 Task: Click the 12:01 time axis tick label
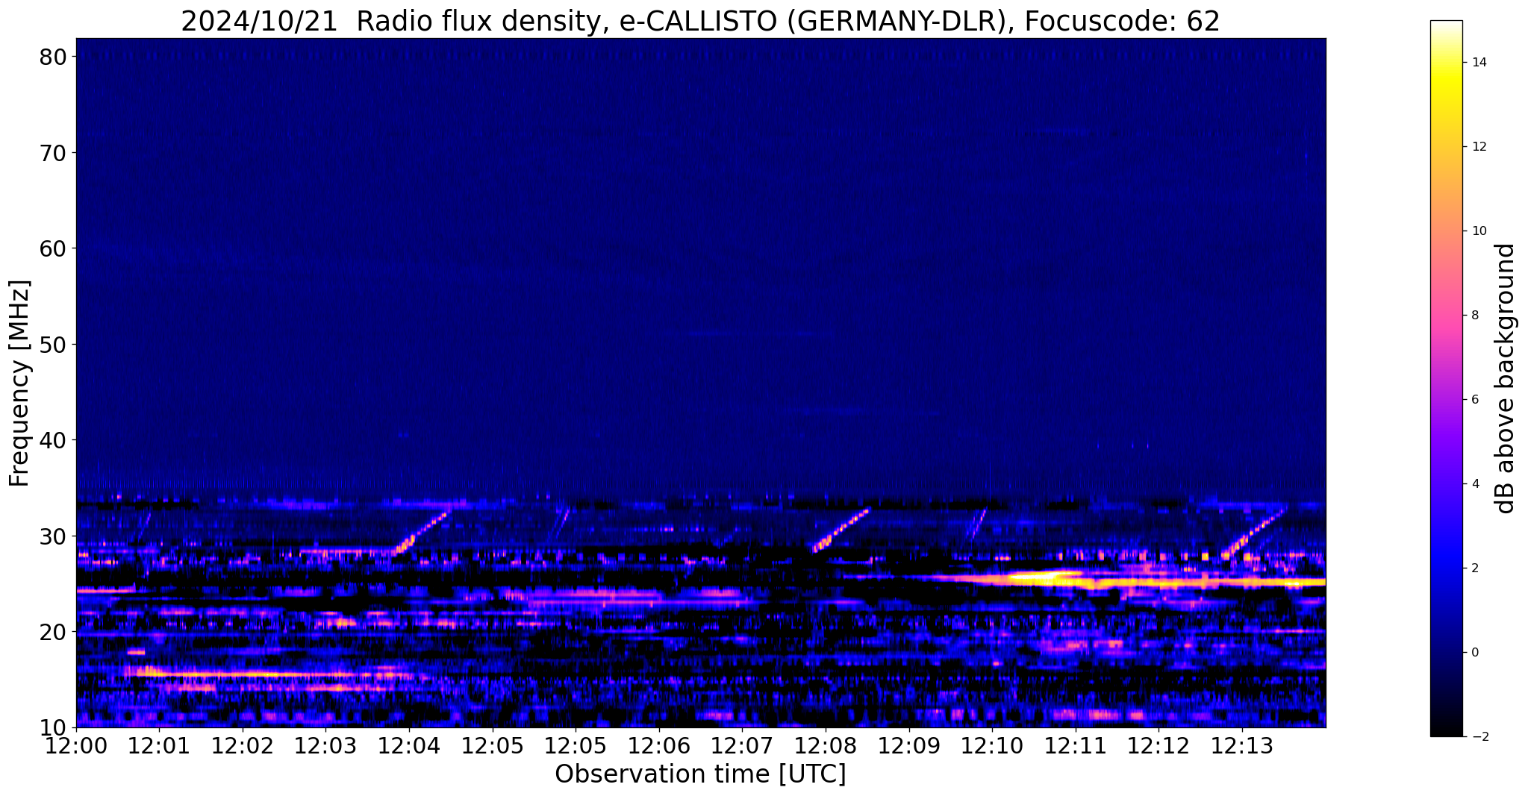point(160,746)
